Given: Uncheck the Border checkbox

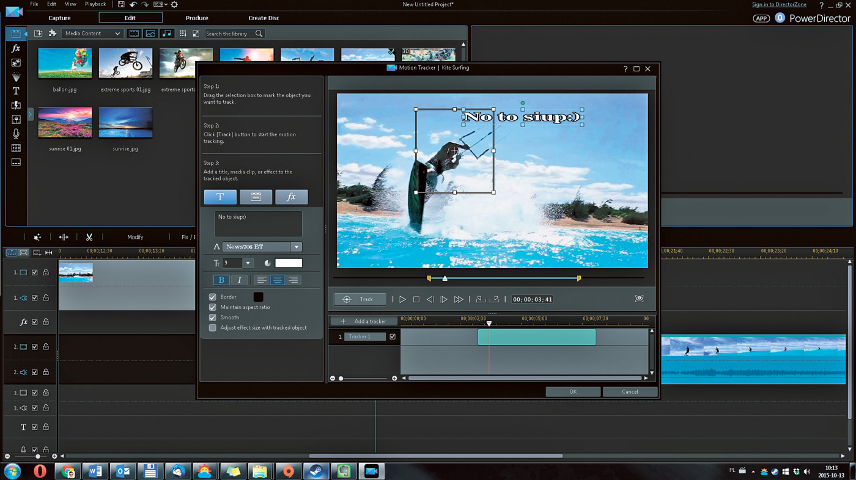Looking at the screenshot, I should click(x=213, y=297).
